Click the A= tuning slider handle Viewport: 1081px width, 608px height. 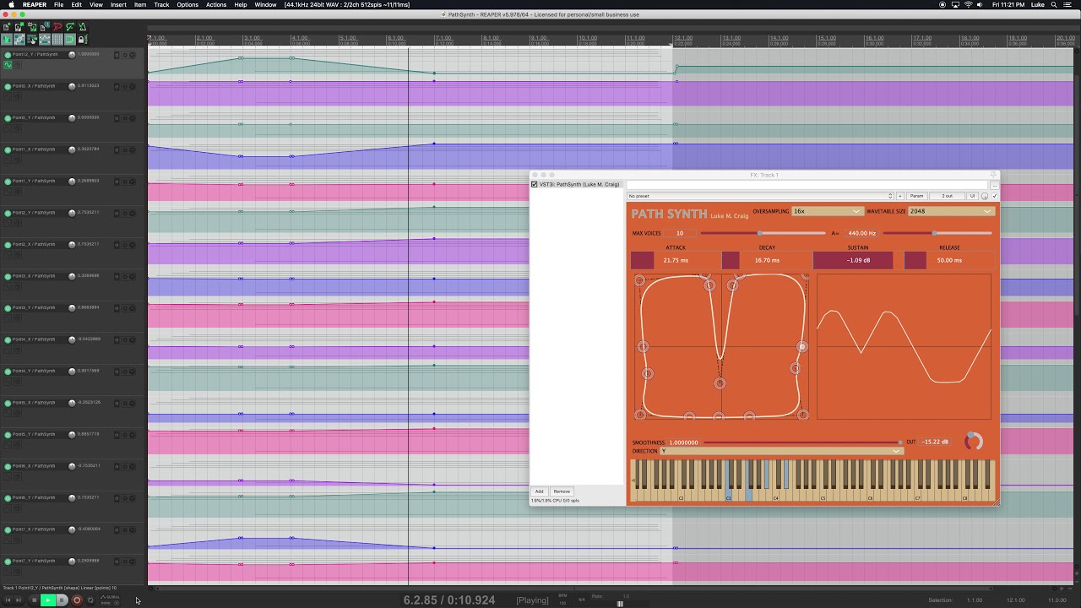934,233
